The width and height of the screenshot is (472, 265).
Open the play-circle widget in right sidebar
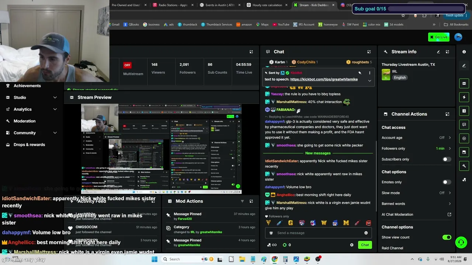tap(464, 138)
